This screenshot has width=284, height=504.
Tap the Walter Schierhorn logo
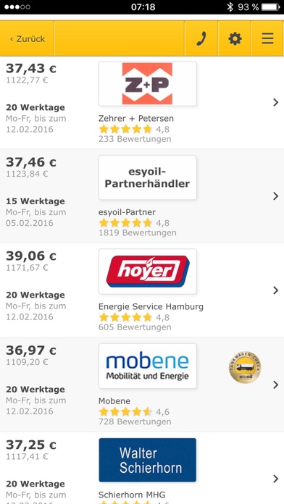148,460
